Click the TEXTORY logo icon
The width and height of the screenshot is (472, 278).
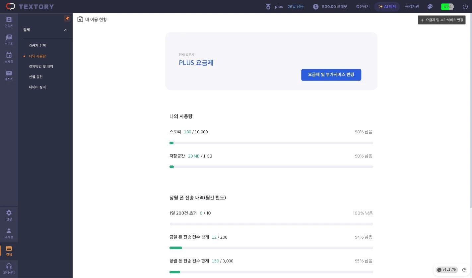(11, 7)
